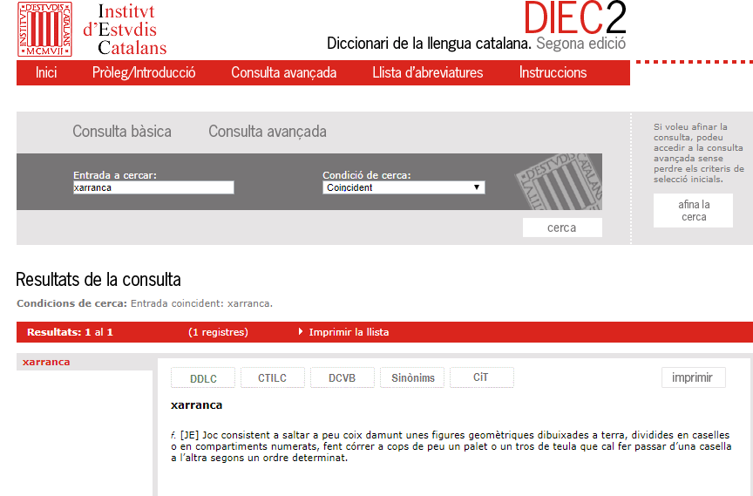Open the Inici menu item
Screen dimensions: 753x496
tap(46, 72)
